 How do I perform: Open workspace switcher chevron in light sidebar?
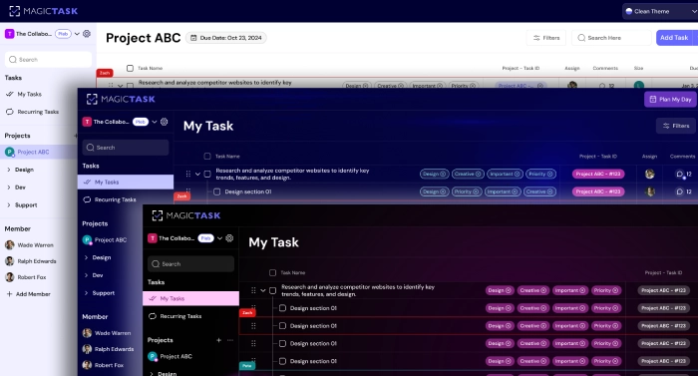pyautogui.click(x=77, y=34)
